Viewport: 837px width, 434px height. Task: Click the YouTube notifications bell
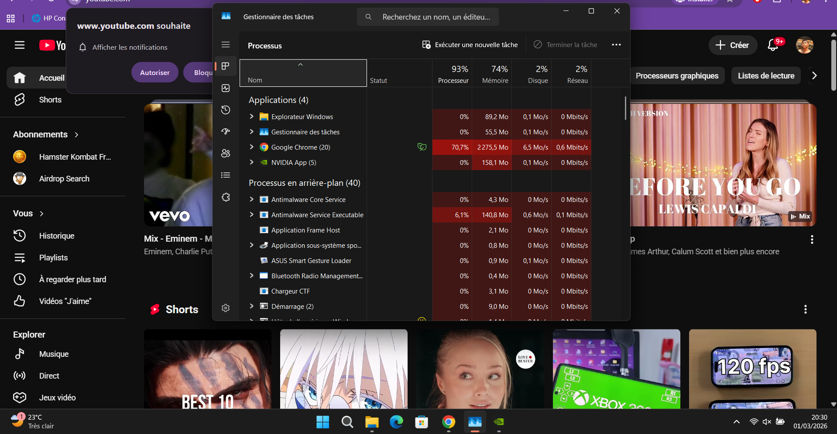point(773,45)
